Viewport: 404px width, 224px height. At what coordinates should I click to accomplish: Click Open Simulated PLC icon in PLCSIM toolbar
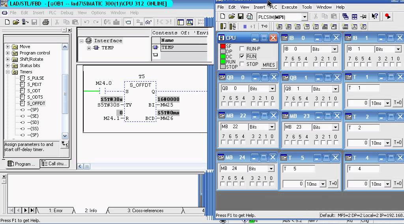232,17
